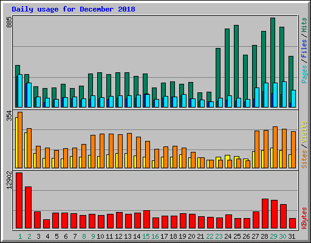Click the red KBytes bar for day 4
311x243 pixels.
click(47, 224)
